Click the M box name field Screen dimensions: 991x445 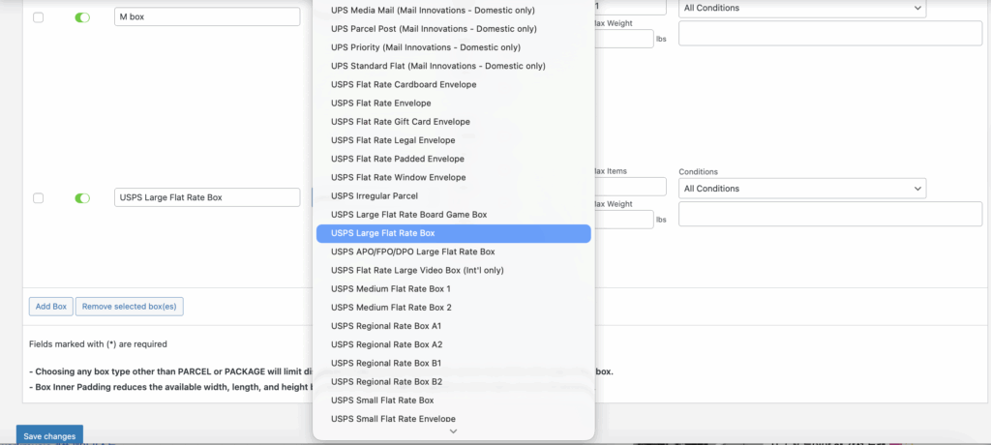tap(206, 17)
